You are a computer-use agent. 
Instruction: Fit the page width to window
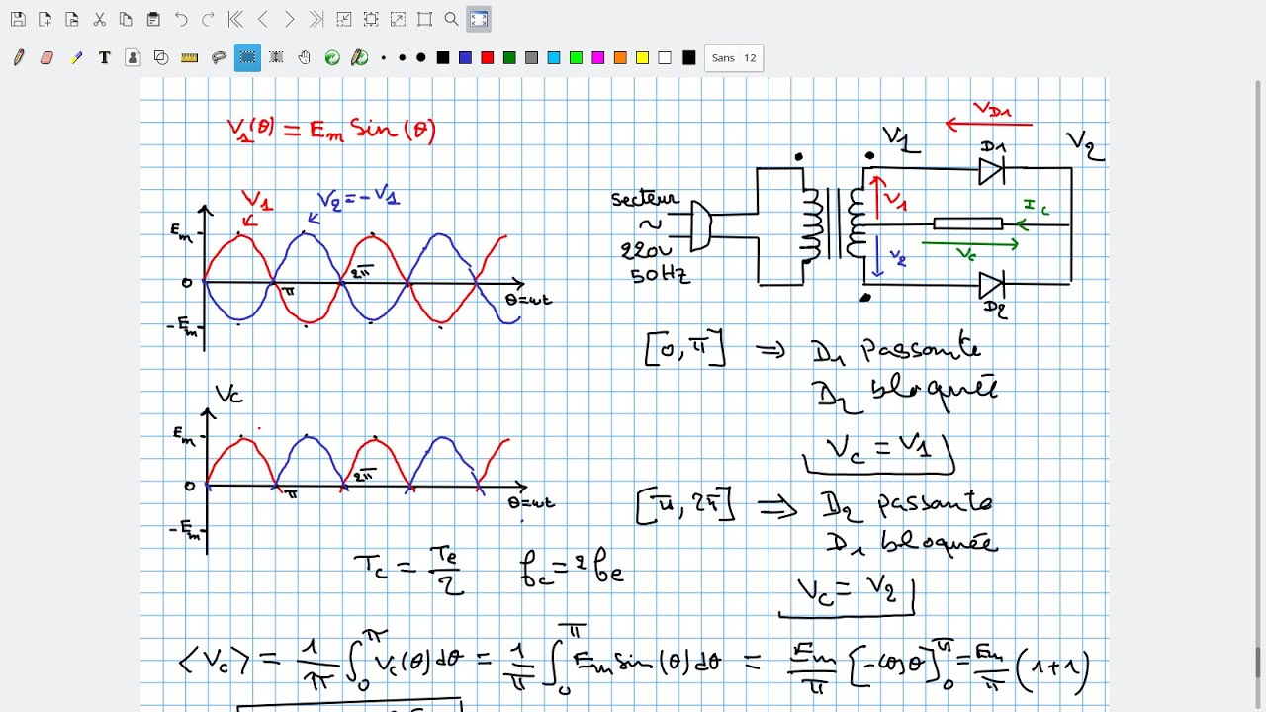371,19
